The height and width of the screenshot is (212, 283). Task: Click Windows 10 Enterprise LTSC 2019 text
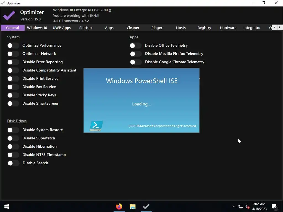coord(82,10)
